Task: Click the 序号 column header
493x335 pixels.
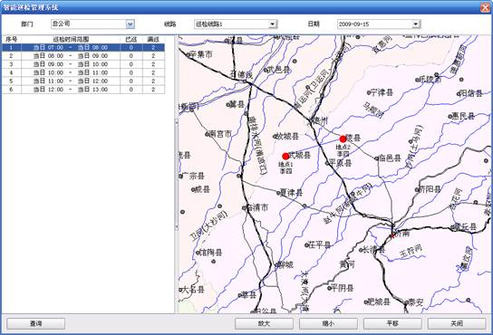Action: click(12, 39)
